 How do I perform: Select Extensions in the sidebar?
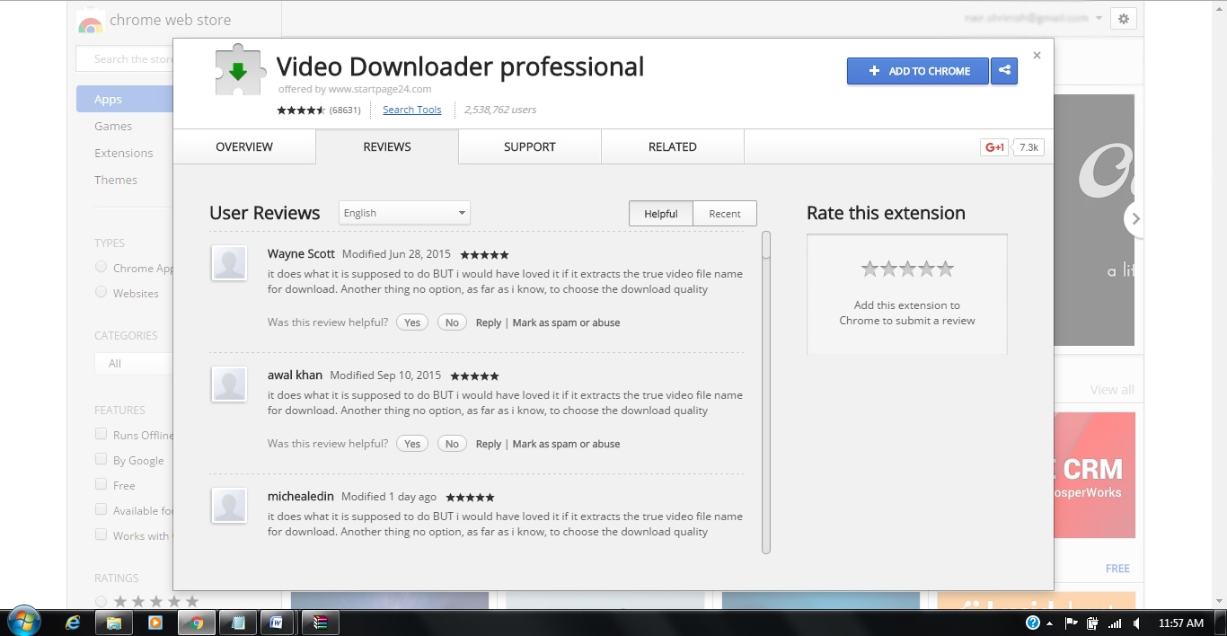click(124, 153)
